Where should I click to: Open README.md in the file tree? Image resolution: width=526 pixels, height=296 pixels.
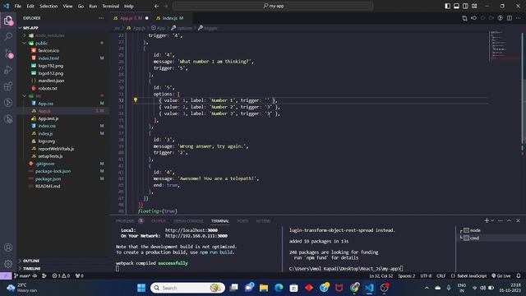(x=48, y=187)
